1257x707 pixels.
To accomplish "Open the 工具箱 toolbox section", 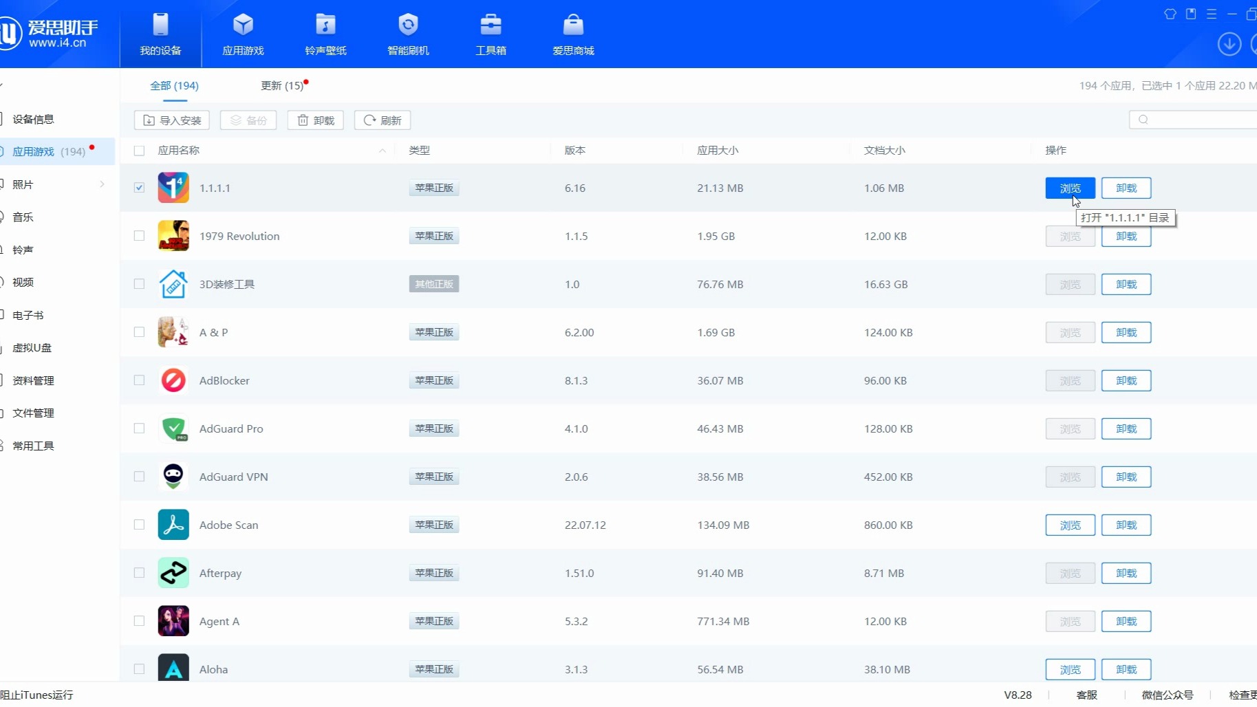I will pyautogui.click(x=491, y=34).
